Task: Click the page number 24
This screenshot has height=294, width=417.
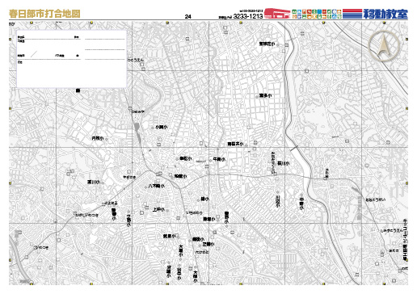Action: click(187, 16)
